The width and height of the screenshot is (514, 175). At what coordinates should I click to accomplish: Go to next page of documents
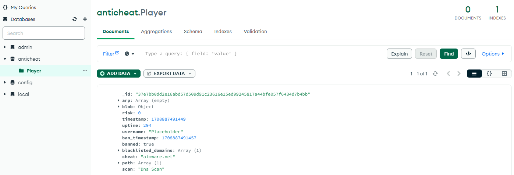point(459,74)
